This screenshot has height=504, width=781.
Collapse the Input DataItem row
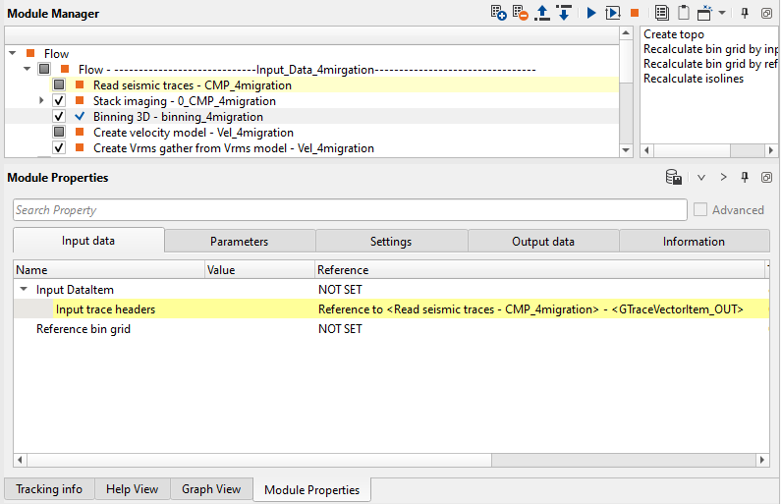pyautogui.click(x=24, y=290)
